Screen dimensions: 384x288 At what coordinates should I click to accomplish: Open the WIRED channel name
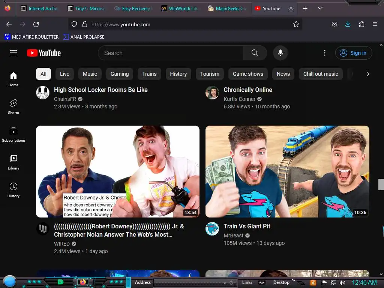62,244
